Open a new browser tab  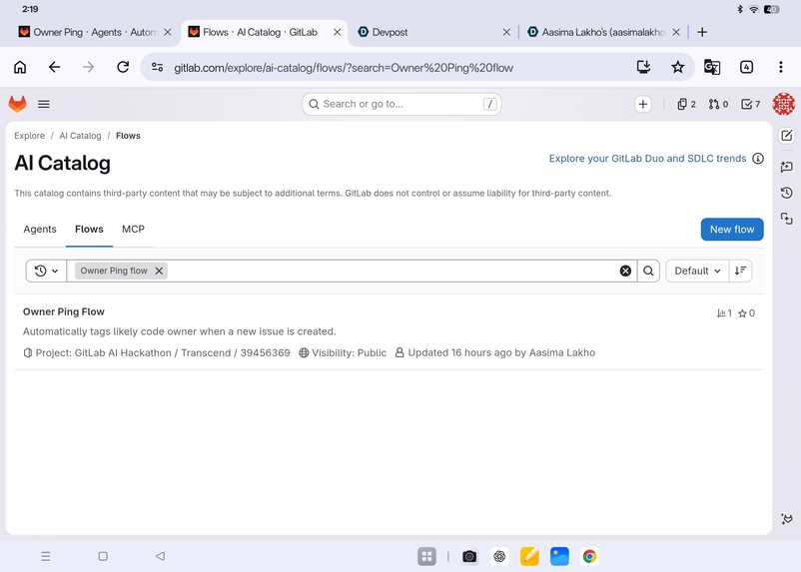(x=702, y=32)
